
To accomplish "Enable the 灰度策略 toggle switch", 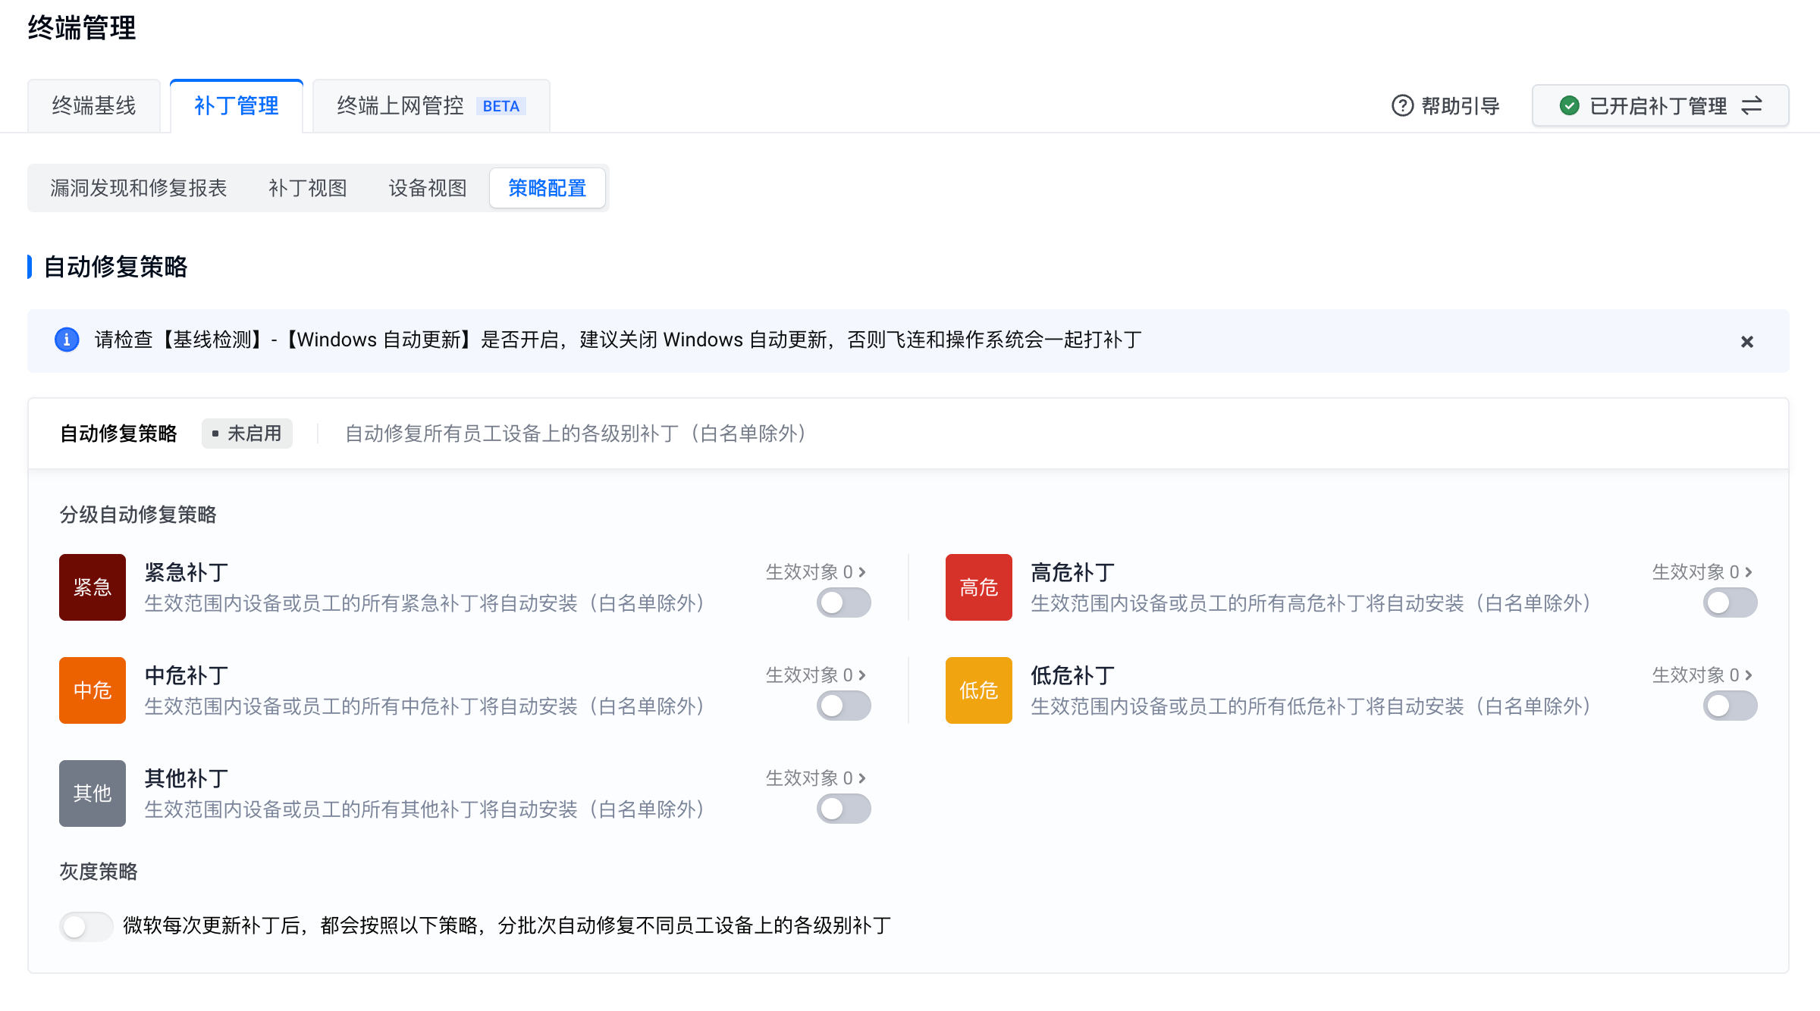I will click(86, 926).
